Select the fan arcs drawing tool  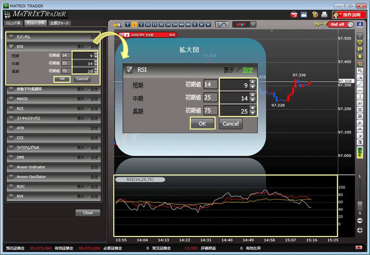point(360,103)
